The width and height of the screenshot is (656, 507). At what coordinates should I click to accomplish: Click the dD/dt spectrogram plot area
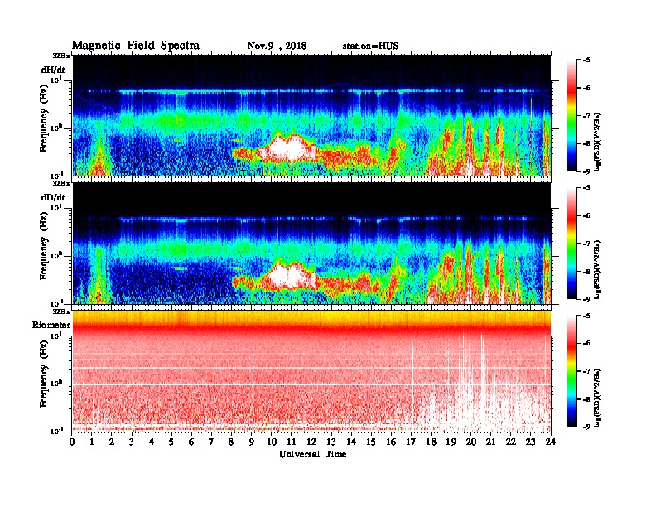tap(311, 243)
